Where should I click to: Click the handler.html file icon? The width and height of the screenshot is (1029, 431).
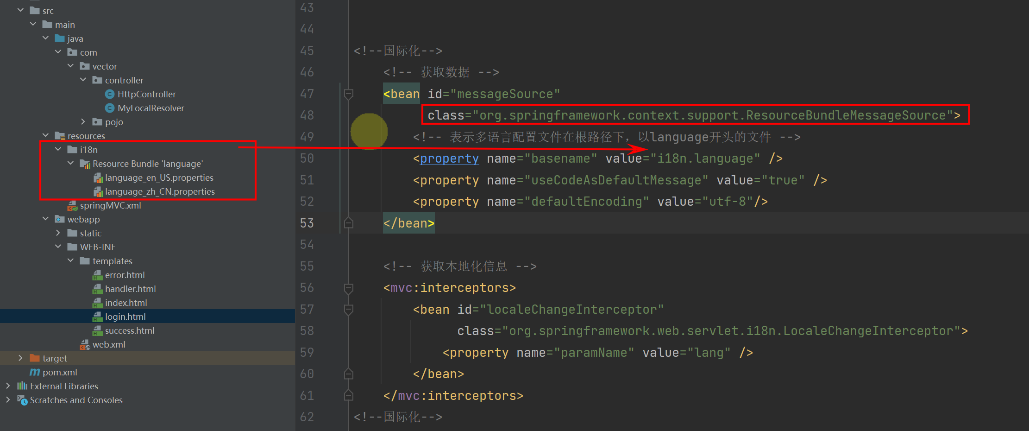click(97, 289)
